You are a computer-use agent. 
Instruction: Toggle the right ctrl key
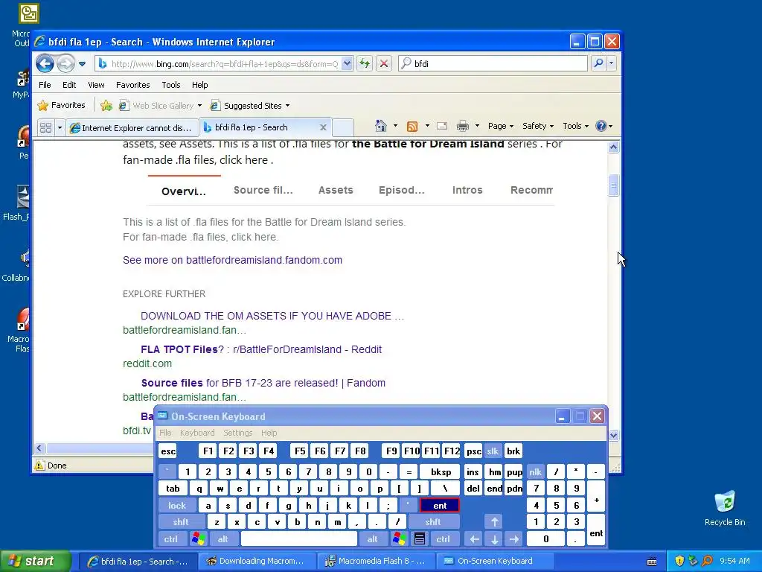coord(444,539)
